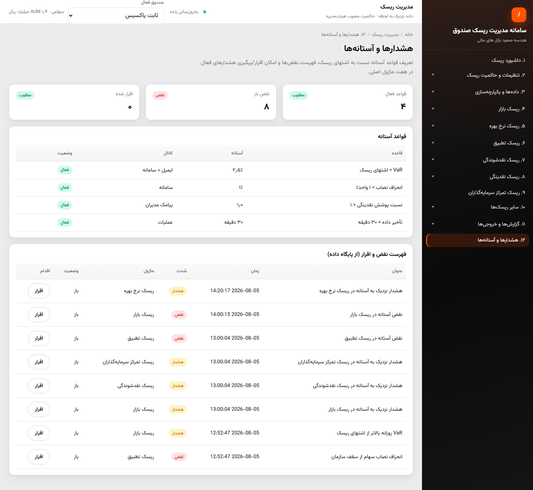Image resolution: width=533 pixels, height=490 pixels.
Task: Click open breaches count ۸
Action: tap(266, 107)
